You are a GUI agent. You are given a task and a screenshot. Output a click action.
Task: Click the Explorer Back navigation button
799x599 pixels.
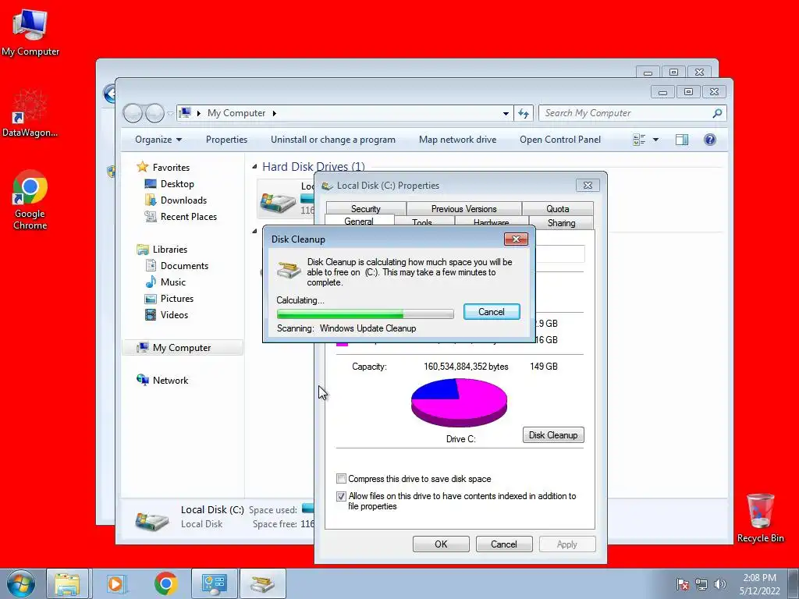[x=133, y=113]
